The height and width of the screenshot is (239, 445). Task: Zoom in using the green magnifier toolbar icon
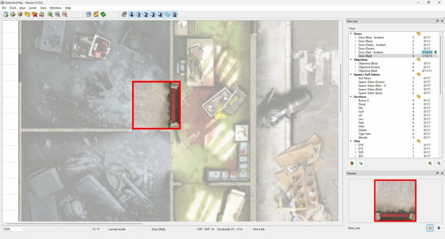pos(50,14)
